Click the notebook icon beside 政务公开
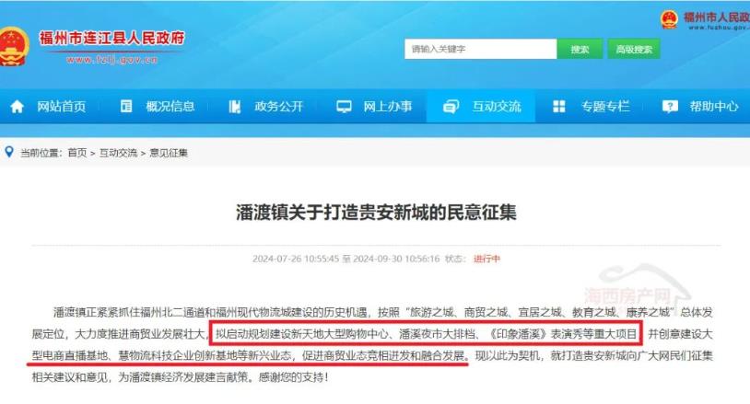 coord(234,107)
